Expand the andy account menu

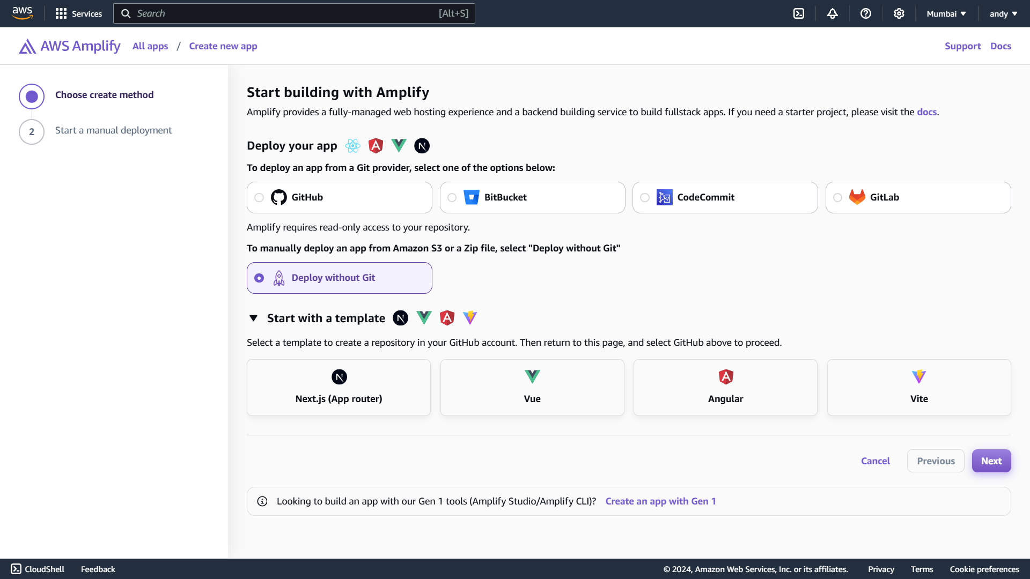(1003, 13)
